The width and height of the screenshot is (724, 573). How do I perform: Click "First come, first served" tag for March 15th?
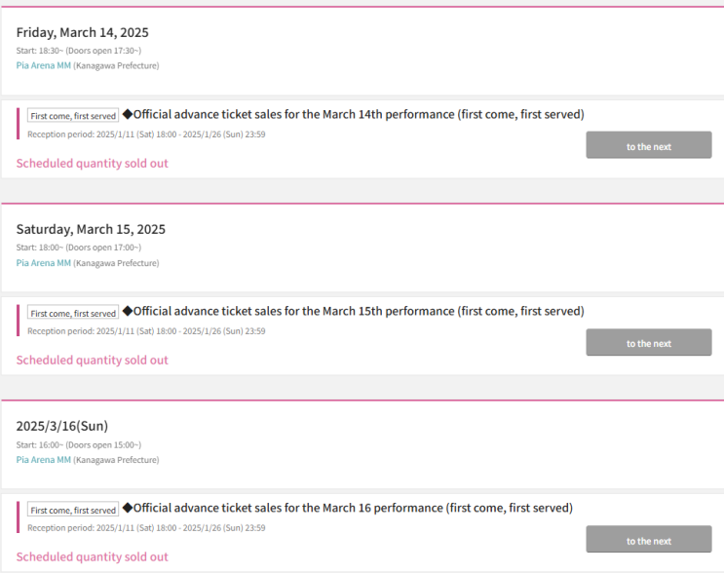[73, 313]
